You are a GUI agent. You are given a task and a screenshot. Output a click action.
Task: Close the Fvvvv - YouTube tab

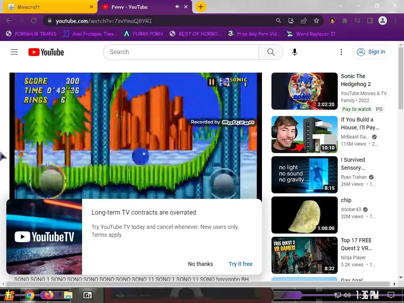(186, 7)
